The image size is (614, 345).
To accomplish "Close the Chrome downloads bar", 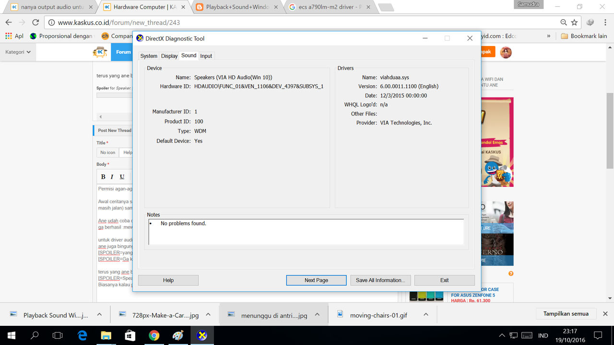I will [x=605, y=314].
